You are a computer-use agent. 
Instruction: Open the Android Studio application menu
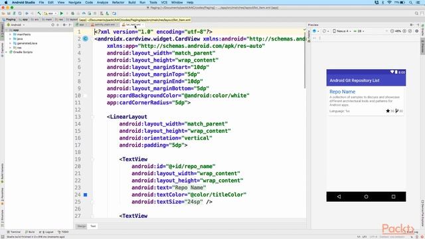coord(23,3)
